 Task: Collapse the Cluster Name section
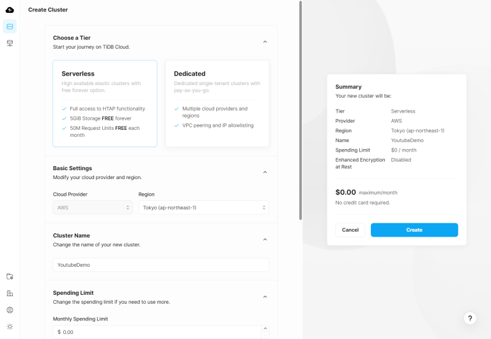pos(265,240)
